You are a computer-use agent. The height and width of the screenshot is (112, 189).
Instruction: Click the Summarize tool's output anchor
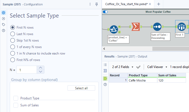point(141,27)
